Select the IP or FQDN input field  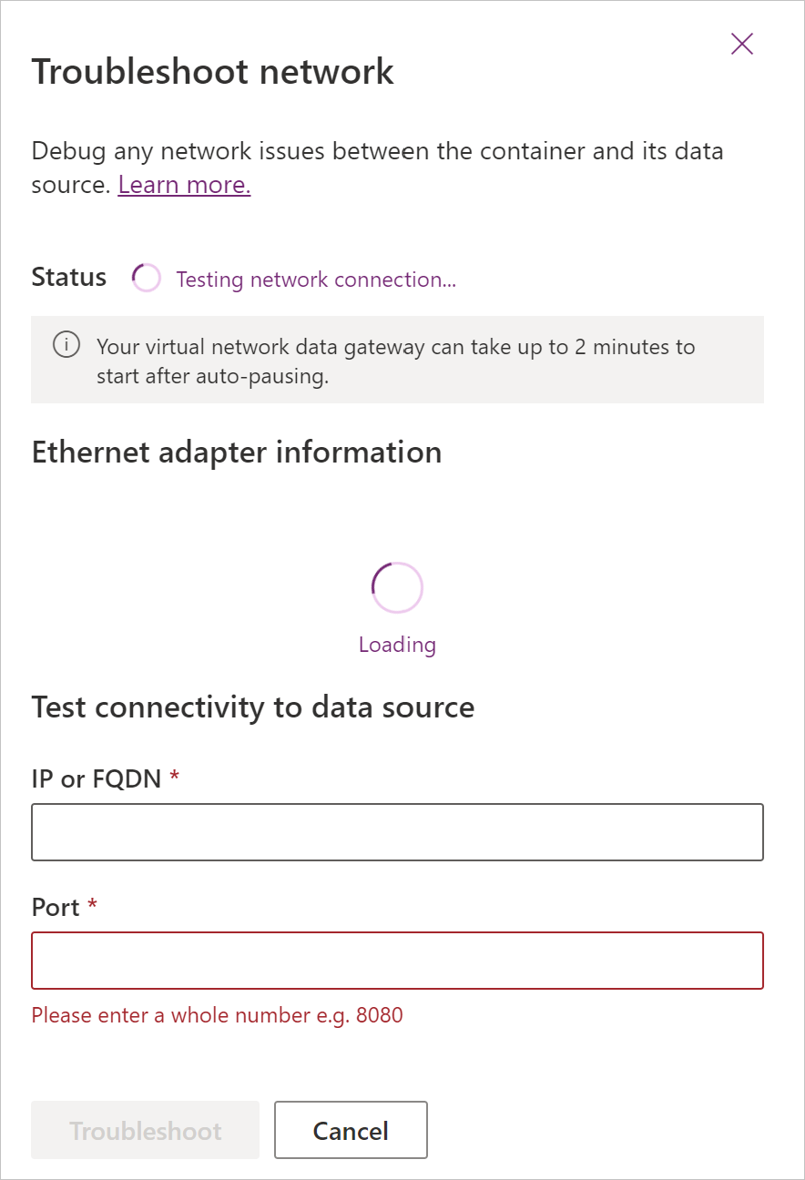[398, 831]
